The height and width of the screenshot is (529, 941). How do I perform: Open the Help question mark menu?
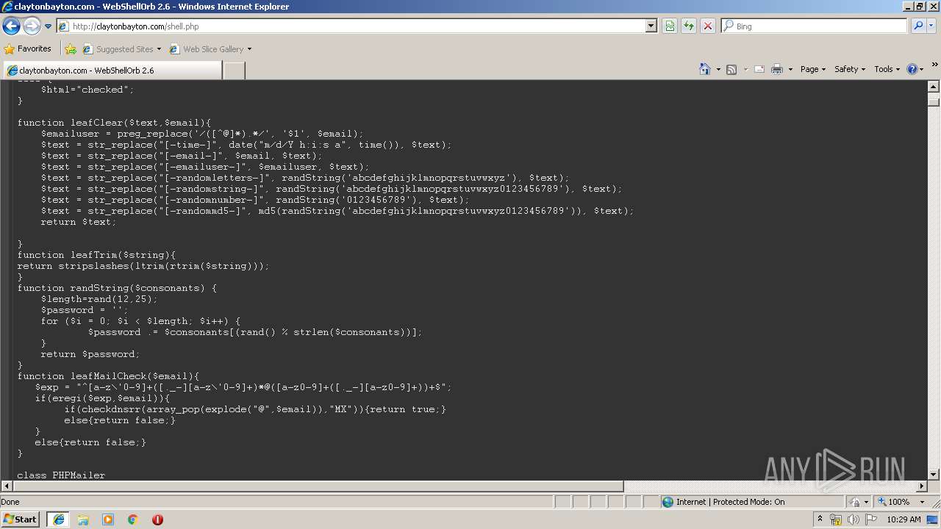(x=915, y=69)
